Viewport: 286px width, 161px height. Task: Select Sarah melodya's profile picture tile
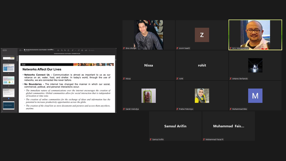[149, 96]
